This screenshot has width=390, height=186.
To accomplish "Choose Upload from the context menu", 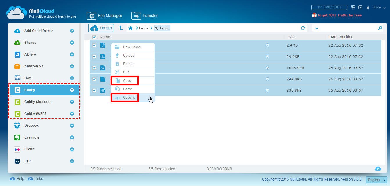I will coord(133,56).
